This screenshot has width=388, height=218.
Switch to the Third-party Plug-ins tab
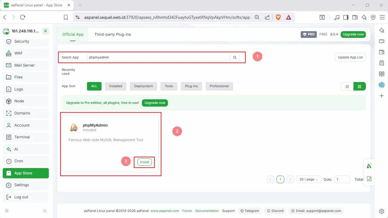click(113, 35)
